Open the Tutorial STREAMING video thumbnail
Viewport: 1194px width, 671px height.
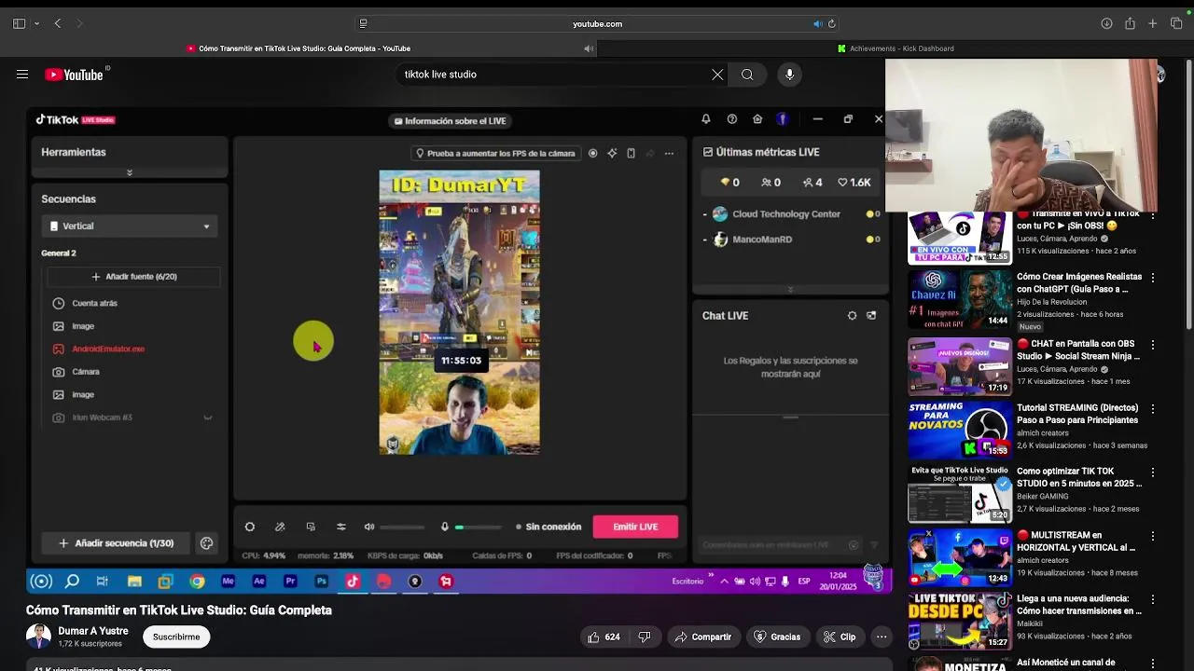coord(959,430)
